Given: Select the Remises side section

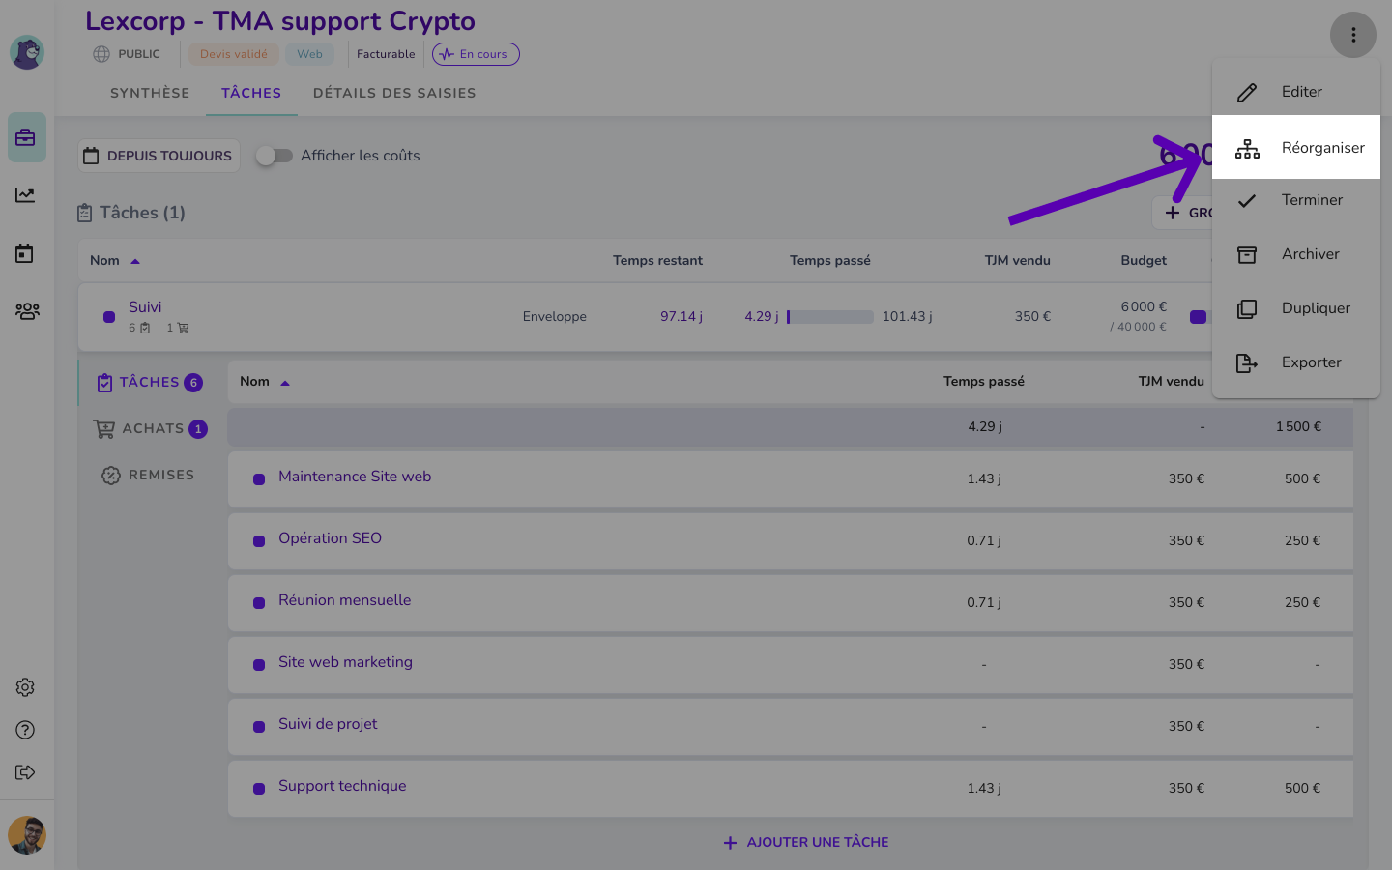Looking at the screenshot, I should coord(150,475).
